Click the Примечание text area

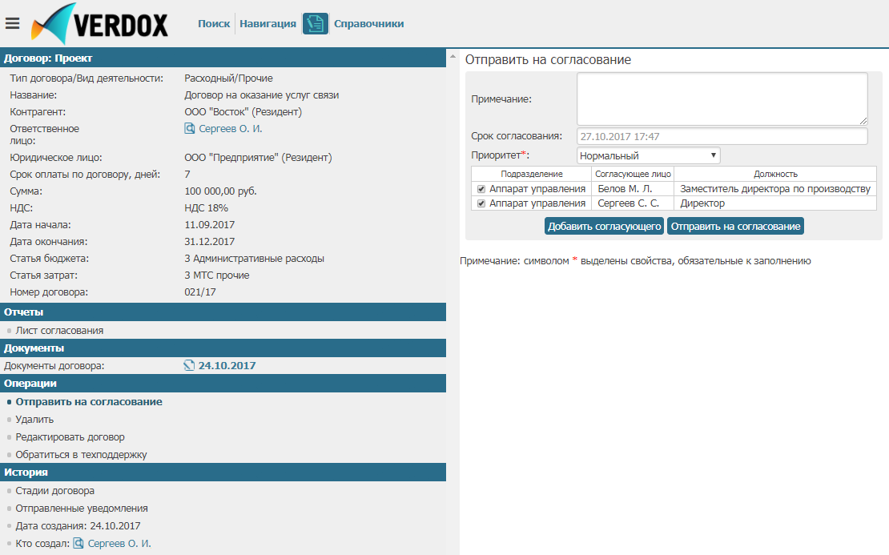coord(722,99)
